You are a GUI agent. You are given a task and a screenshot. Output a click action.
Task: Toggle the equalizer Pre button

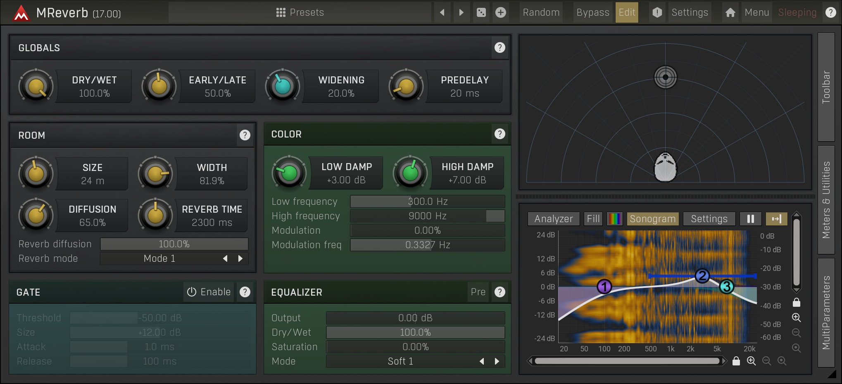pos(478,292)
